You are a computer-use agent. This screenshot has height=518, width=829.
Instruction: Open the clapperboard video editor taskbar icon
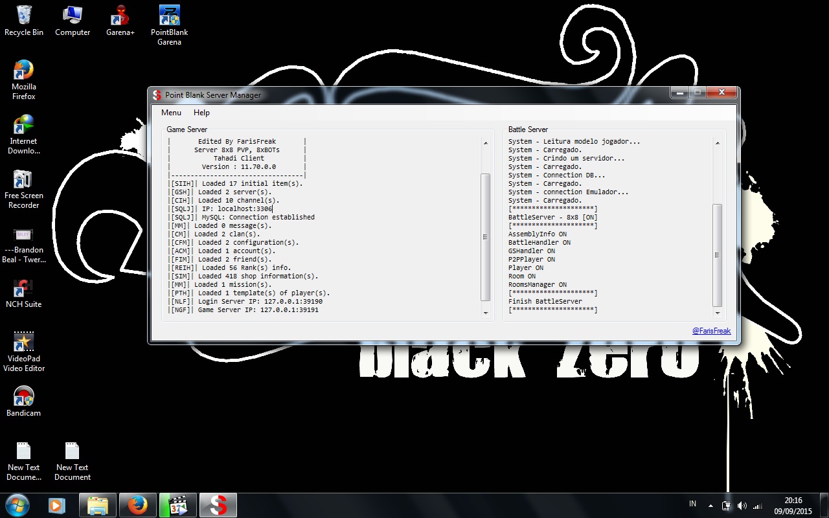pyautogui.click(x=177, y=505)
